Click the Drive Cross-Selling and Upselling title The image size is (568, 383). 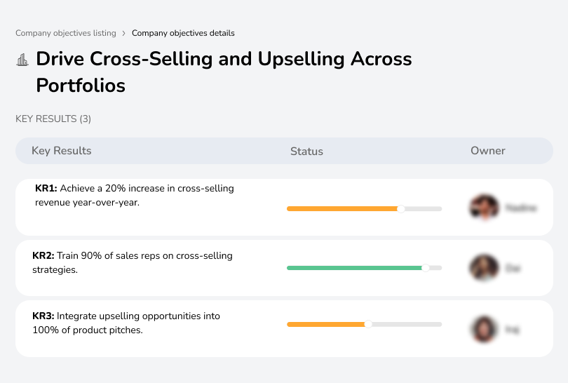224,72
